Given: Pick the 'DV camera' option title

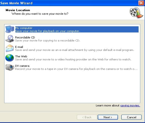Looking at the screenshot, I should click(22, 66).
